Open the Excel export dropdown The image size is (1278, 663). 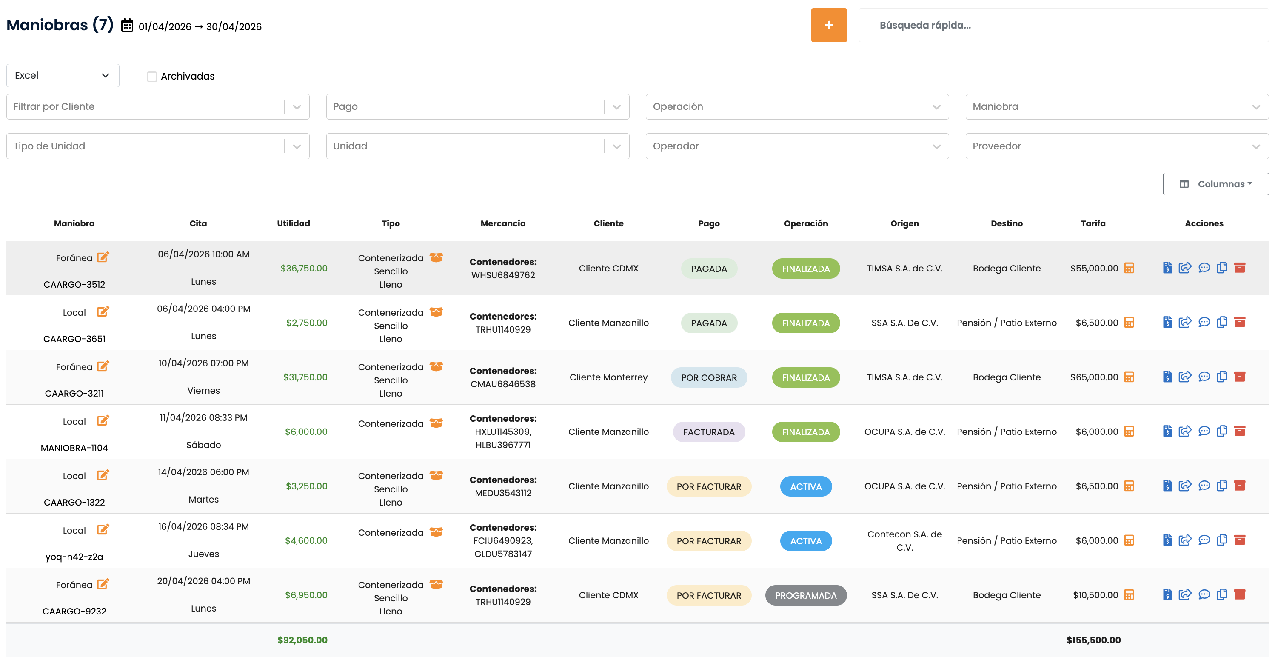pos(63,75)
